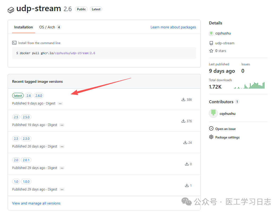280x213 pixels.
Task: Click the green latest tag badge
Action: pyautogui.click(x=18, y=95)
